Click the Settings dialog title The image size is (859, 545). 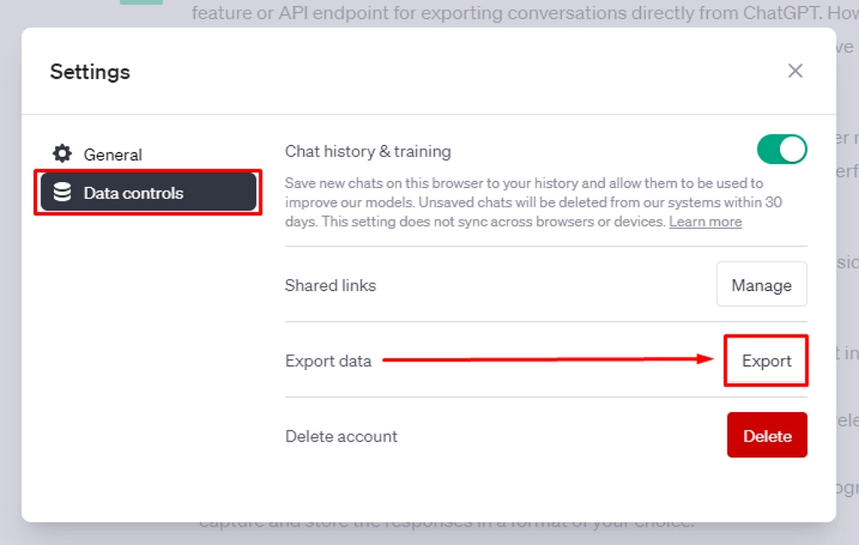pyautogui.click(x=89, y=72)
